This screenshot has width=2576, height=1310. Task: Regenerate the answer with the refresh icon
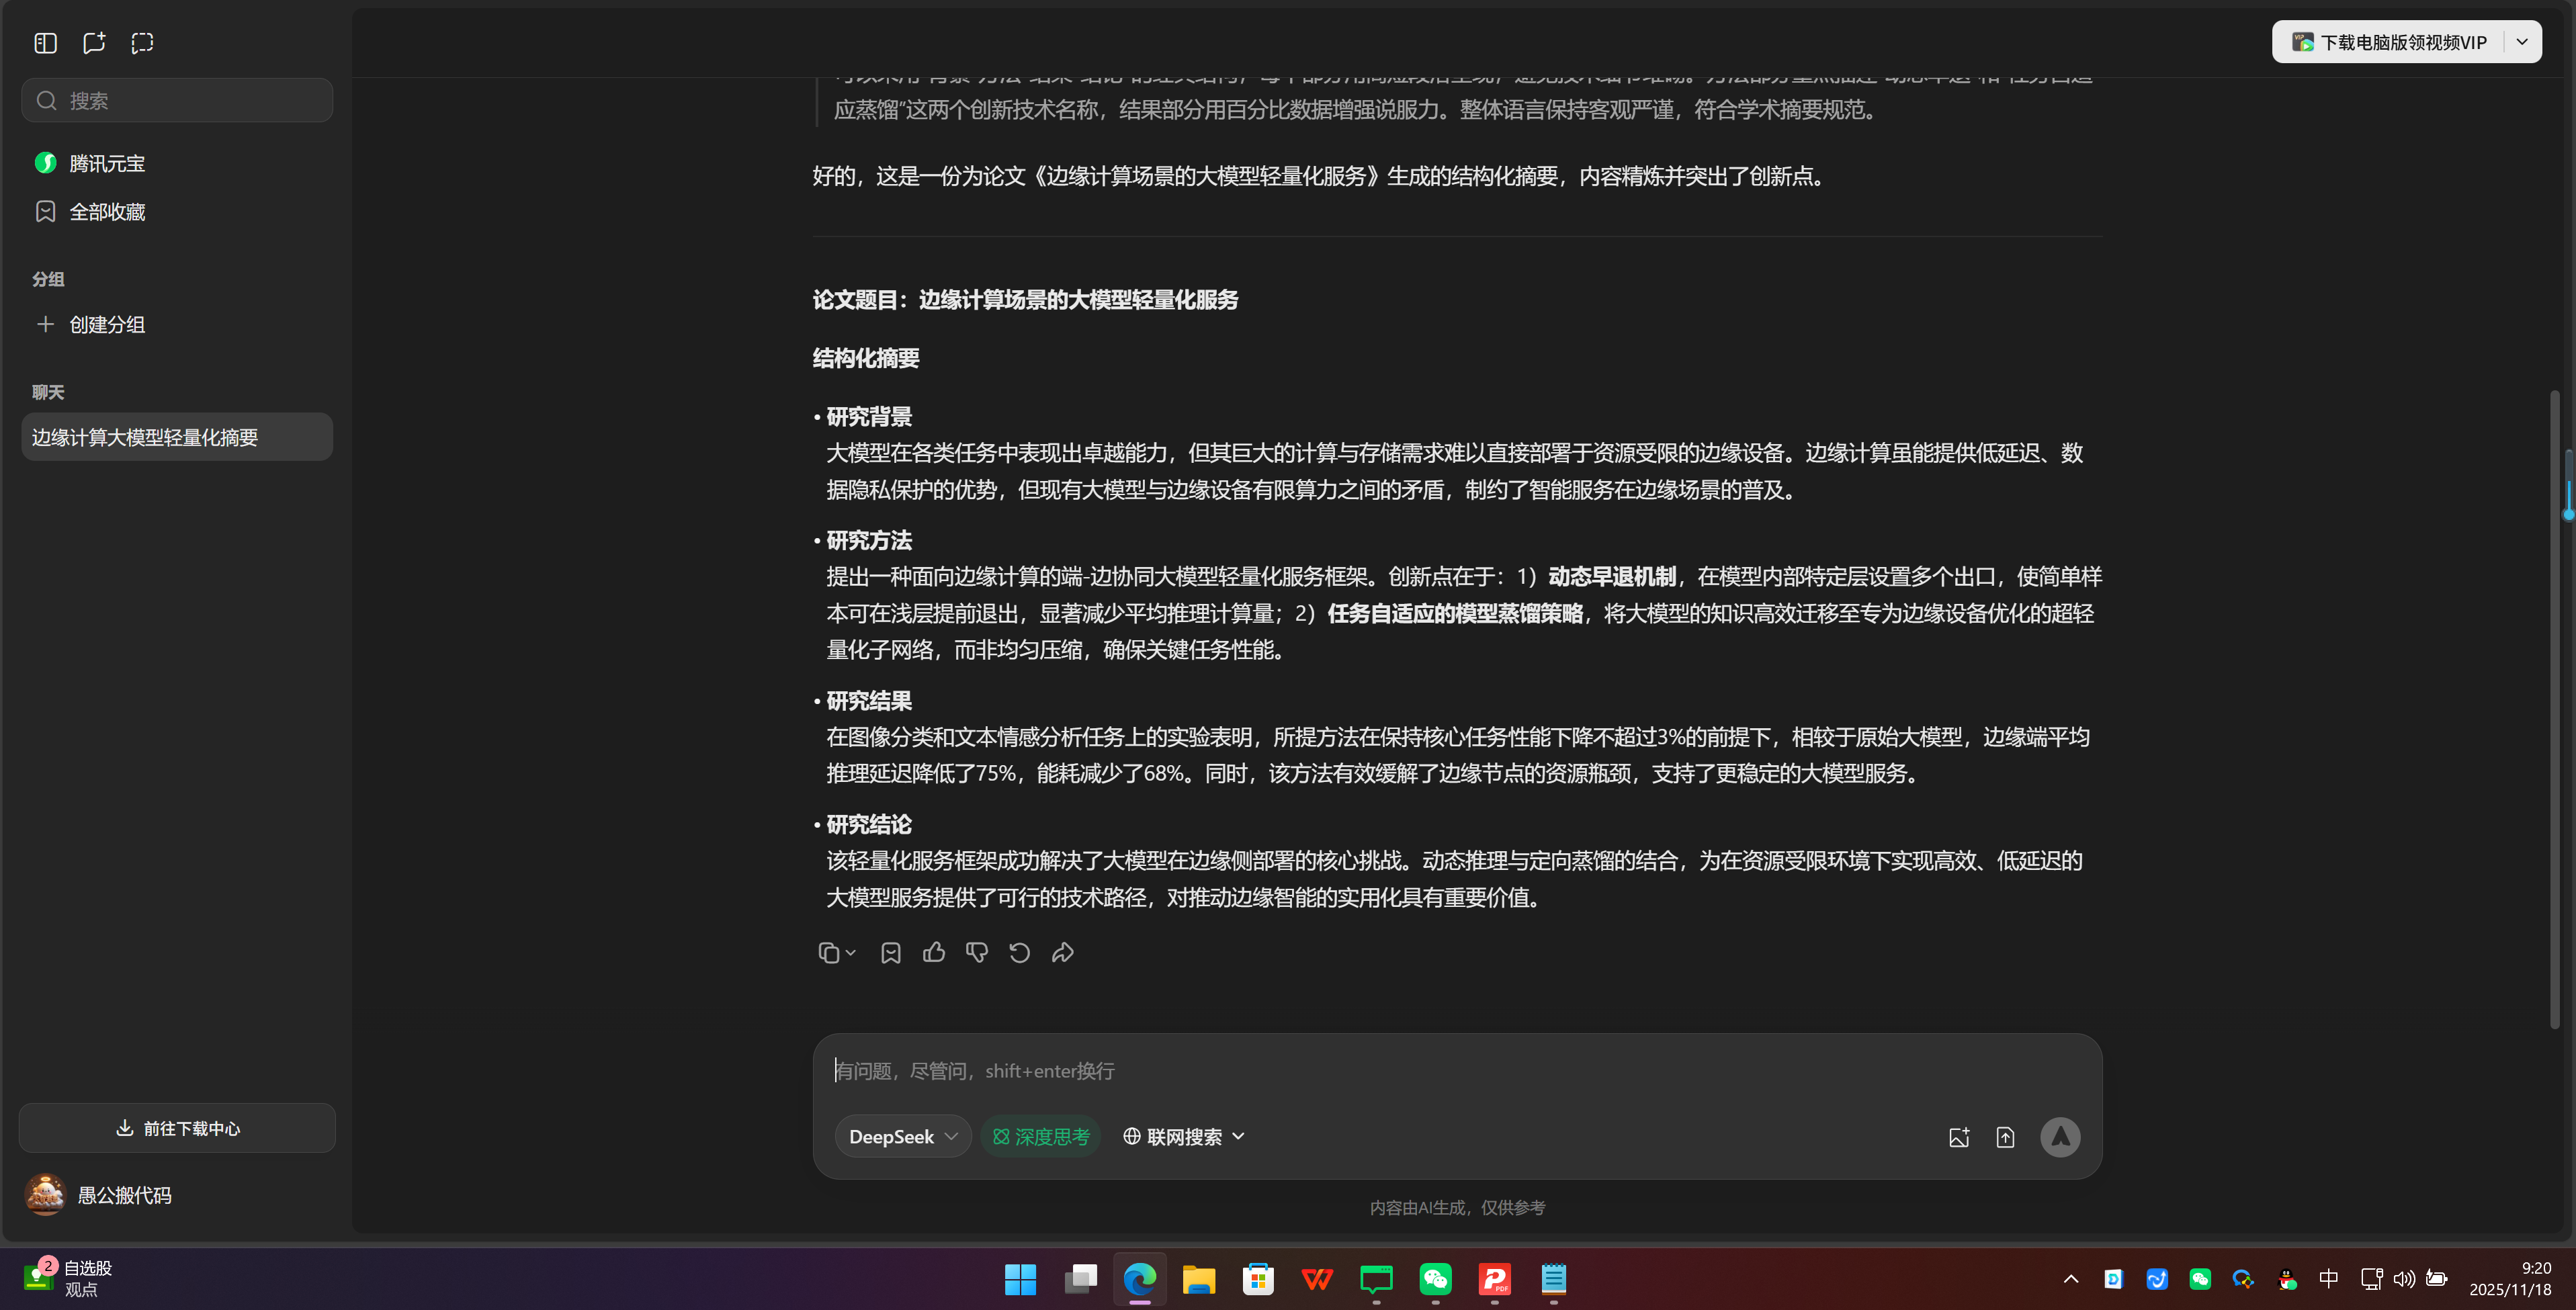(x=1019, y=952)
